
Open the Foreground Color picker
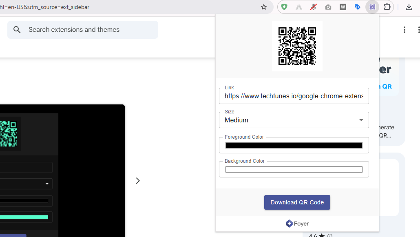point(294,145)
